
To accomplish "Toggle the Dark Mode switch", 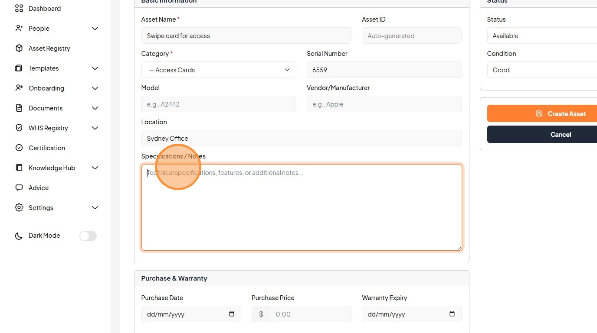I will click(x=88, y=236).
